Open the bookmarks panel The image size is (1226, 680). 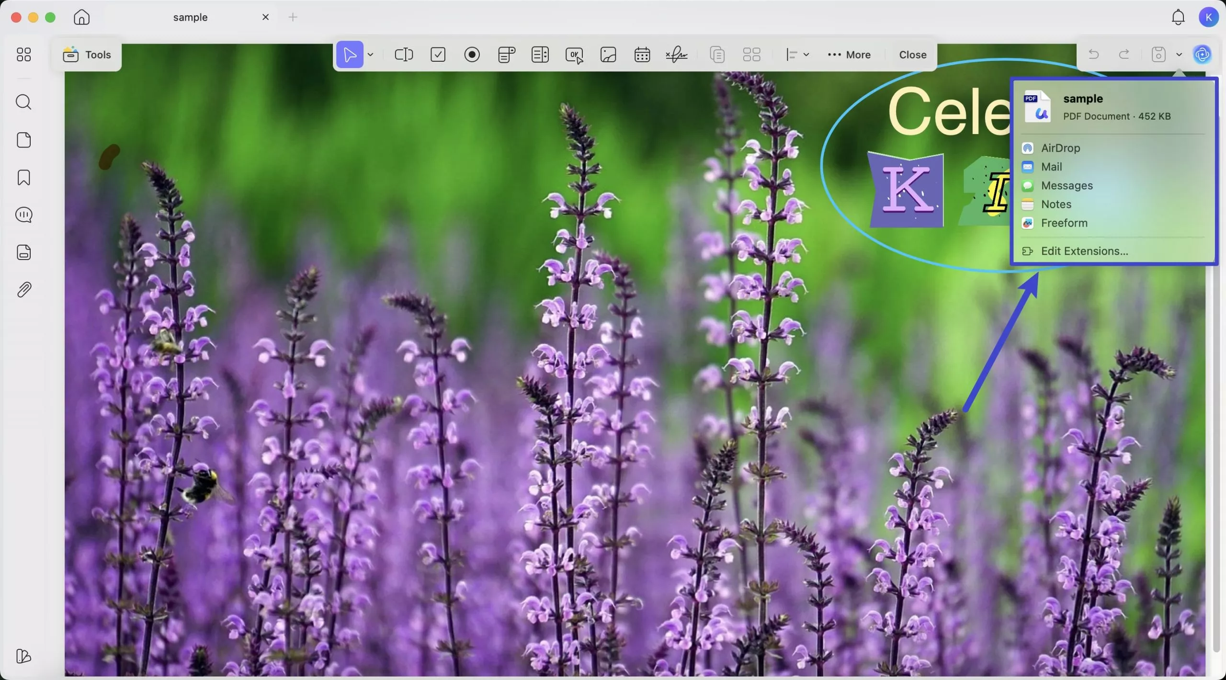(x=23, y=178)
